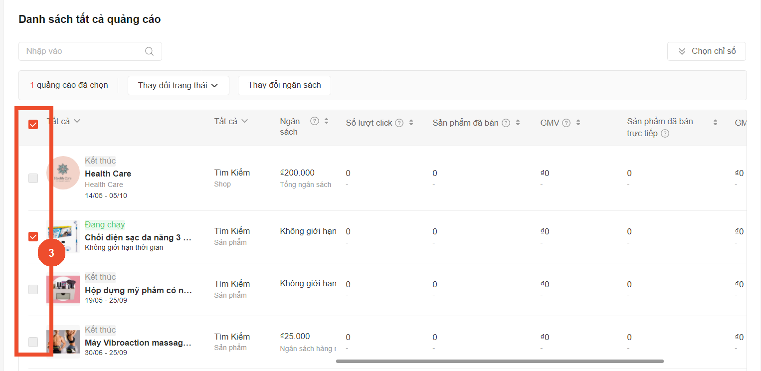Click the horizontal table scrollbar
The image size is (761, 371).
click(500, 361)
